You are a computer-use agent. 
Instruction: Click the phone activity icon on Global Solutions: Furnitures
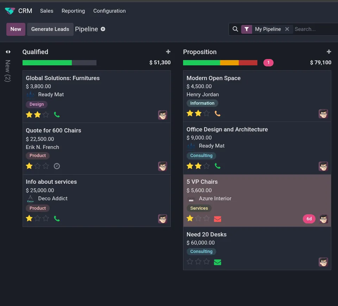coord(57,115)
